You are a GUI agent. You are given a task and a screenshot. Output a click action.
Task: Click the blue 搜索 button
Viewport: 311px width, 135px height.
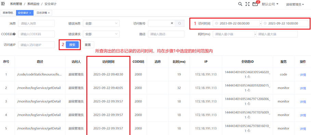pyautogui.click(x=72, y=45)
